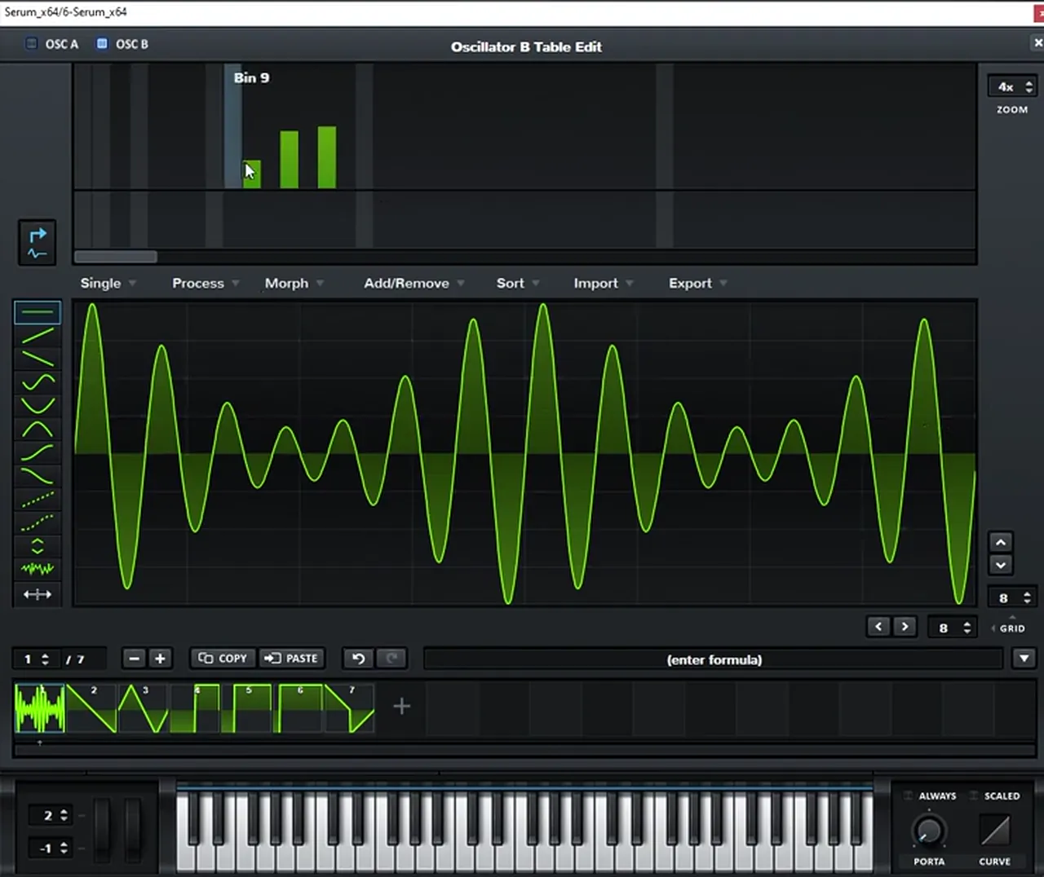Add a new frame with plus thumbnail
Screen dimensions: 1044x877
click(401, 707)
